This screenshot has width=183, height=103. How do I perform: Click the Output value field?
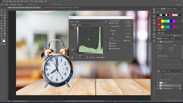point(74,51)
